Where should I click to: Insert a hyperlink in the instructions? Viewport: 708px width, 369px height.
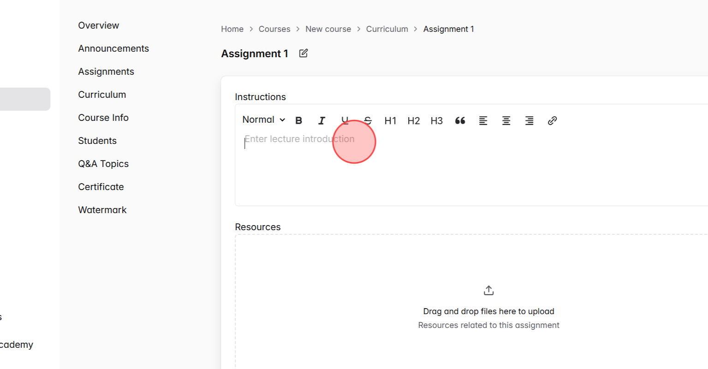tap(552, 120)
